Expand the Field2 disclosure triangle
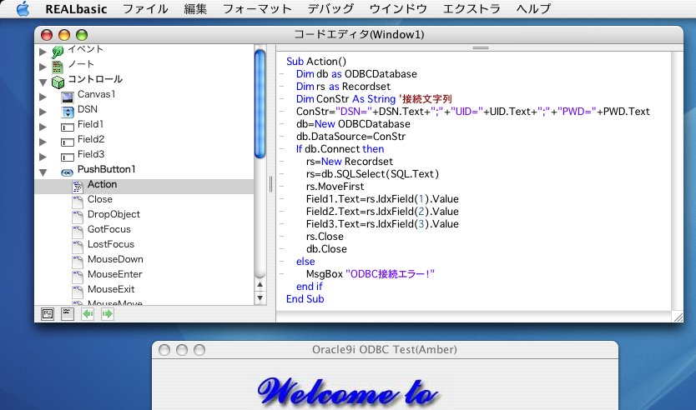Image resolution: width=696 pixels, height=410 pixels. coord(43,142)
